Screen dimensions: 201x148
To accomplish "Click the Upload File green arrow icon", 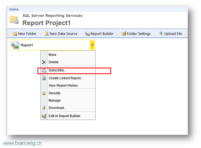I will [x=161, y=34].
